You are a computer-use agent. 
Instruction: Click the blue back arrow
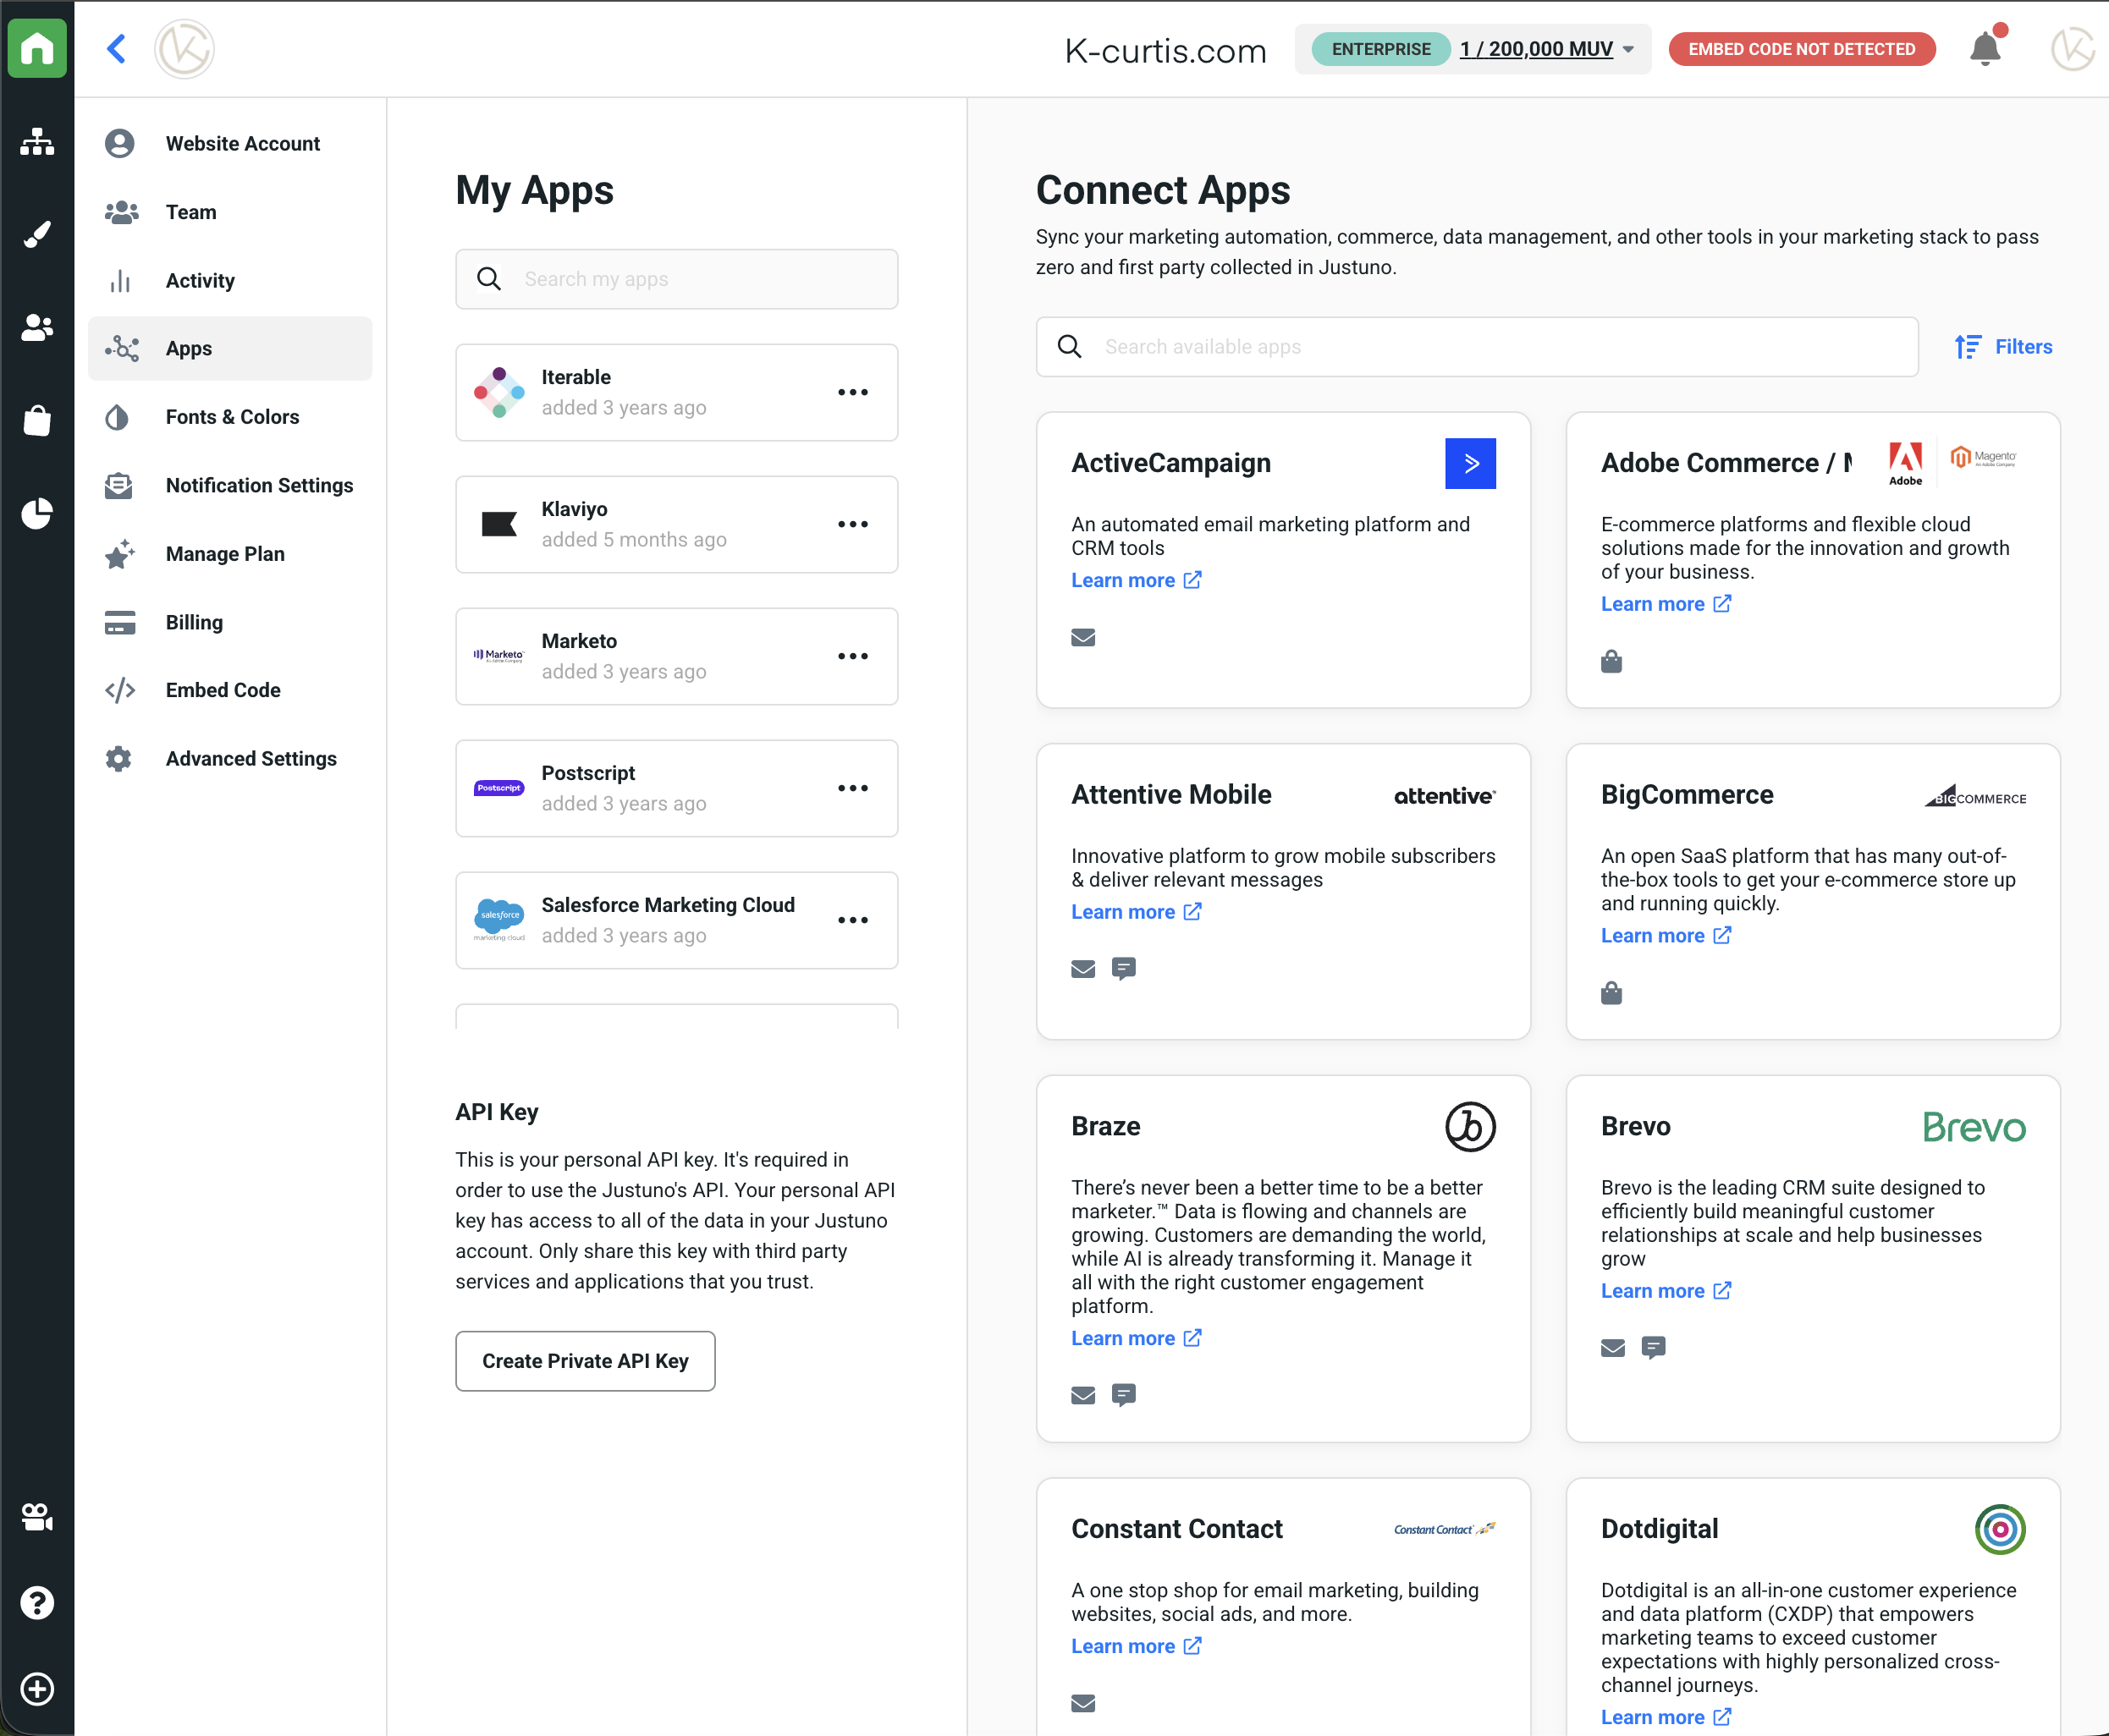116,48
